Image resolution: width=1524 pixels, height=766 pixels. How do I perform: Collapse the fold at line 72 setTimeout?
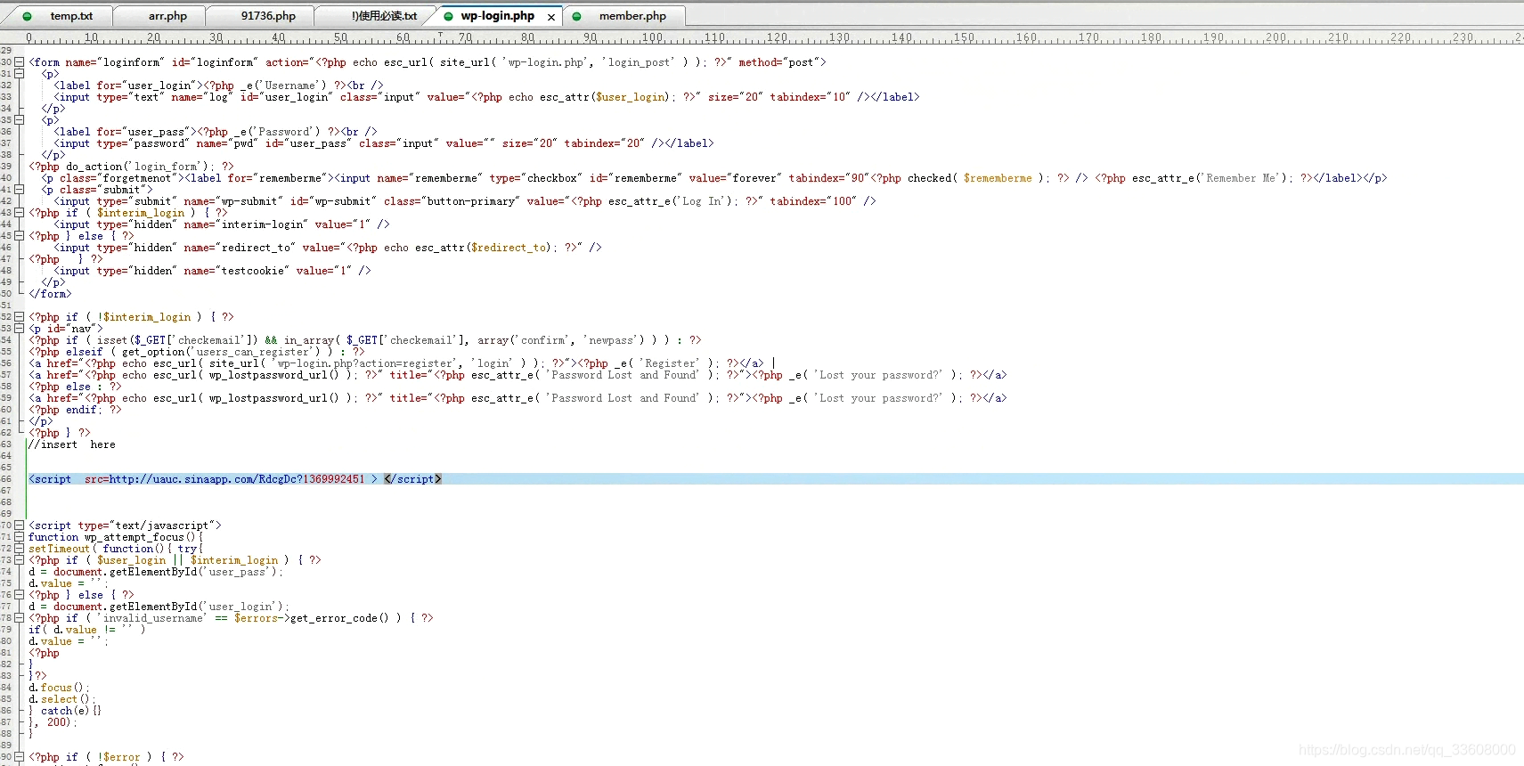click(19, 549)
